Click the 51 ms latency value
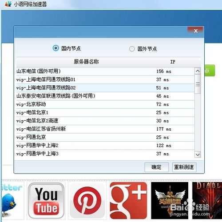222x222 pixels. 163,88
